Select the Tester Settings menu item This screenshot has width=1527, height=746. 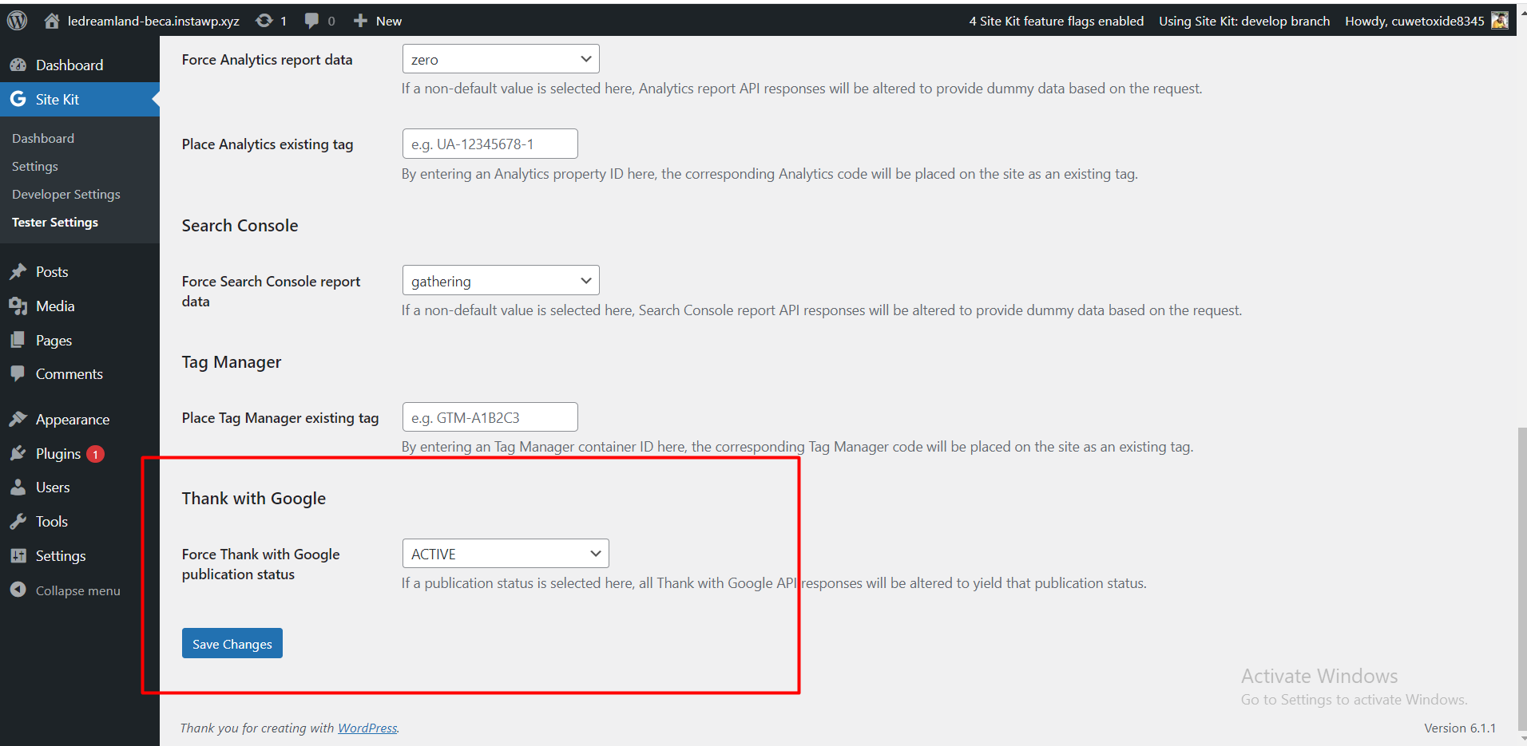click(54, 222)
